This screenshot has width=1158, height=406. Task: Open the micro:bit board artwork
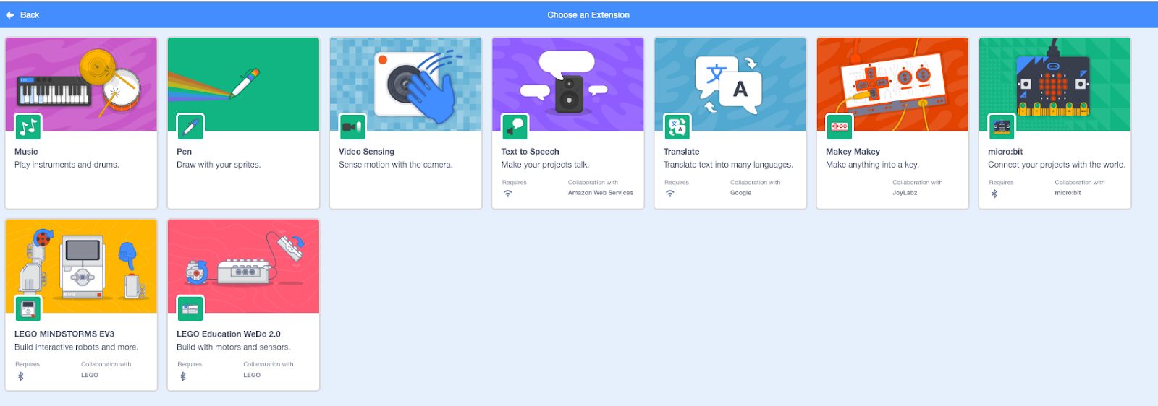click(x=1055, y=85)
